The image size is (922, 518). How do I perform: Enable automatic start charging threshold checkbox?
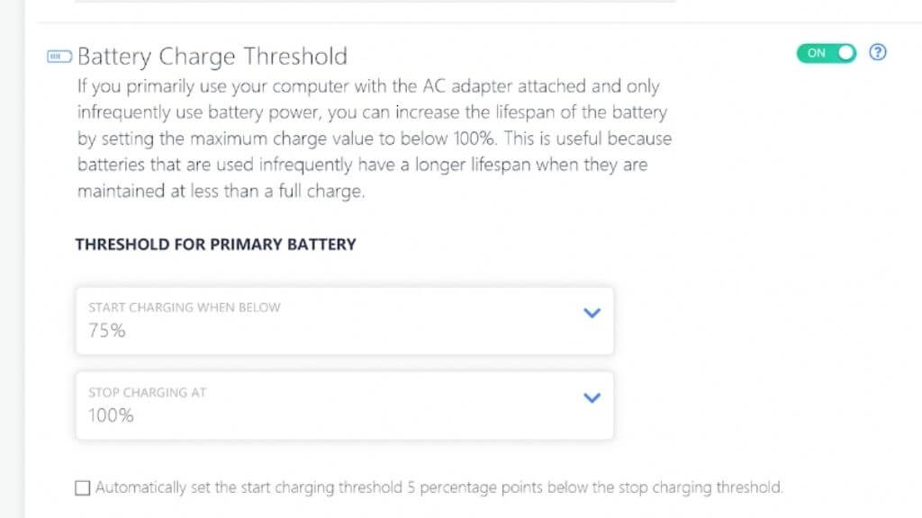[83, 488]
